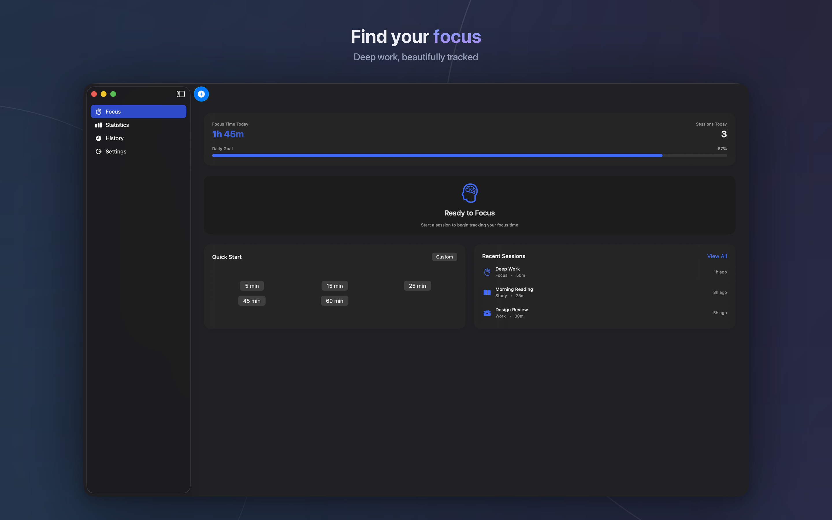Viewport: 832px width, 520px height.
Task: Click the Focus Time Today label
Action: (x=230, y=124)
